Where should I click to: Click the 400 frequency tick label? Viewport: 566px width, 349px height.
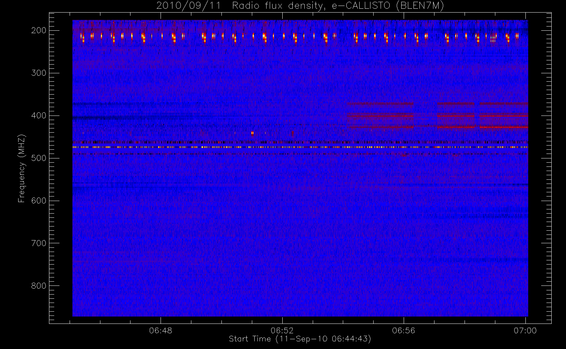coord(39,116)
